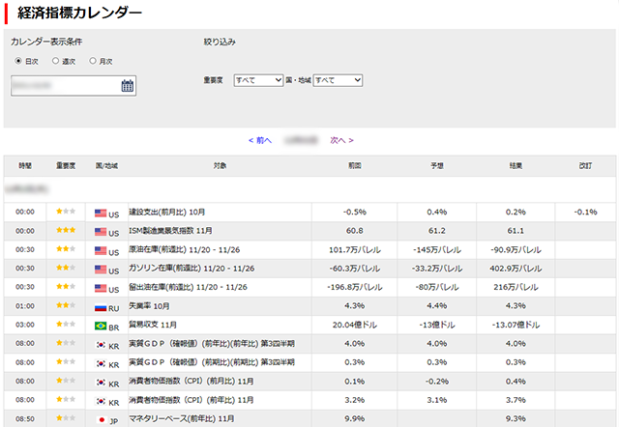Open the 重要度 dropdown
619x427 pixels.
coord(257,80)
